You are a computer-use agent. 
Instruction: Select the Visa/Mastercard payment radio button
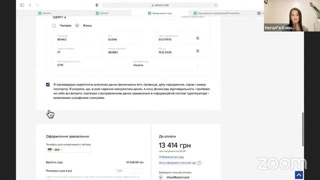(161, 177)
